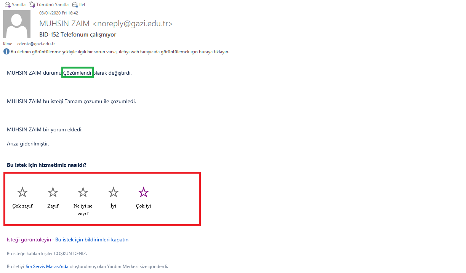Choose the Ne iyi ne zayıf star
Image resolution: width=466 pixels, height=273 pixels.
tap(83, 192)
